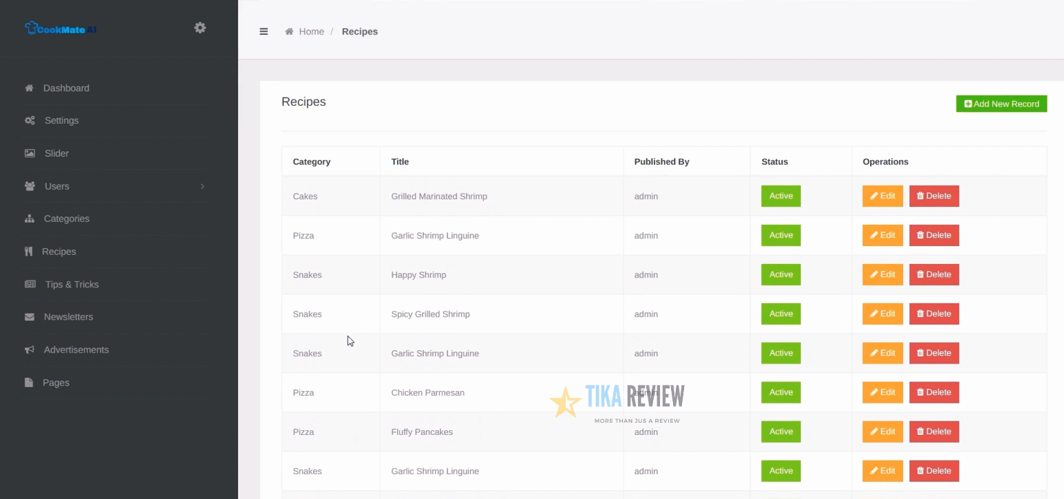Viewport: 1064px width, 499px height.
Task: Select the Settings menu item
Action: pyautogui.click(x=61, y=120)
